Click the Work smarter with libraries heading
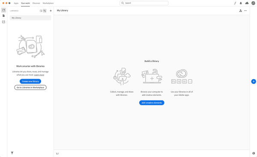 tap(30, 66)
